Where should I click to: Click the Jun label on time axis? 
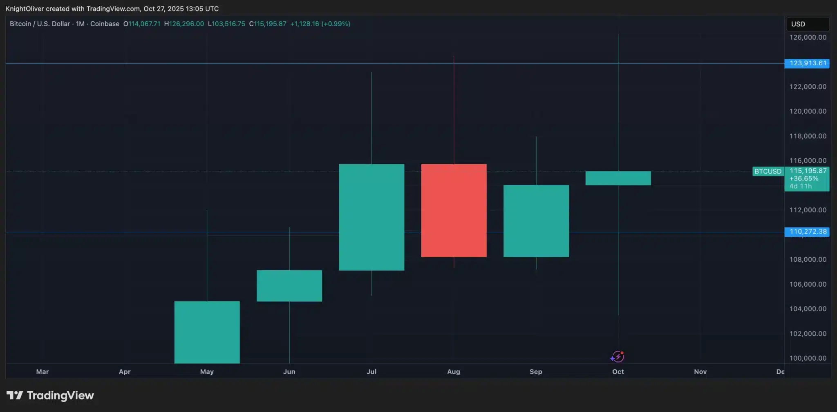click(289, 372)
